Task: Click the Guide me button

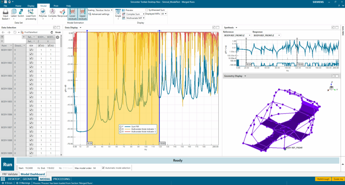Action: click(338, 179)
